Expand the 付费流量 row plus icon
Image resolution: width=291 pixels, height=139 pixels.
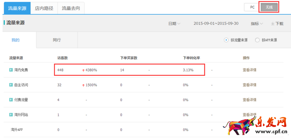pyautogui.click(x=11, y=100)
